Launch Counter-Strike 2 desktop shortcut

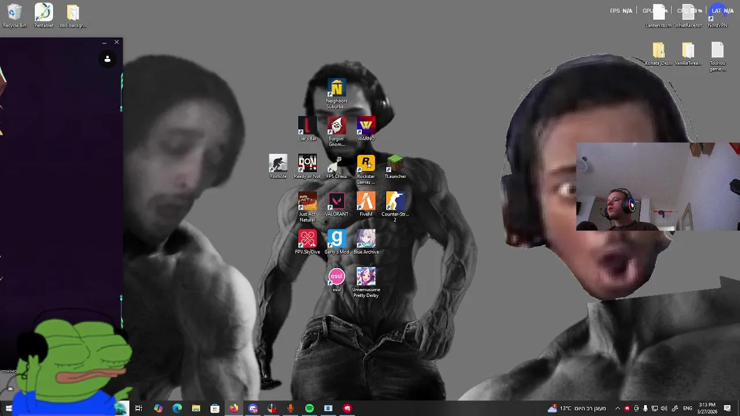pyautogui.click(x=395, y=207)
